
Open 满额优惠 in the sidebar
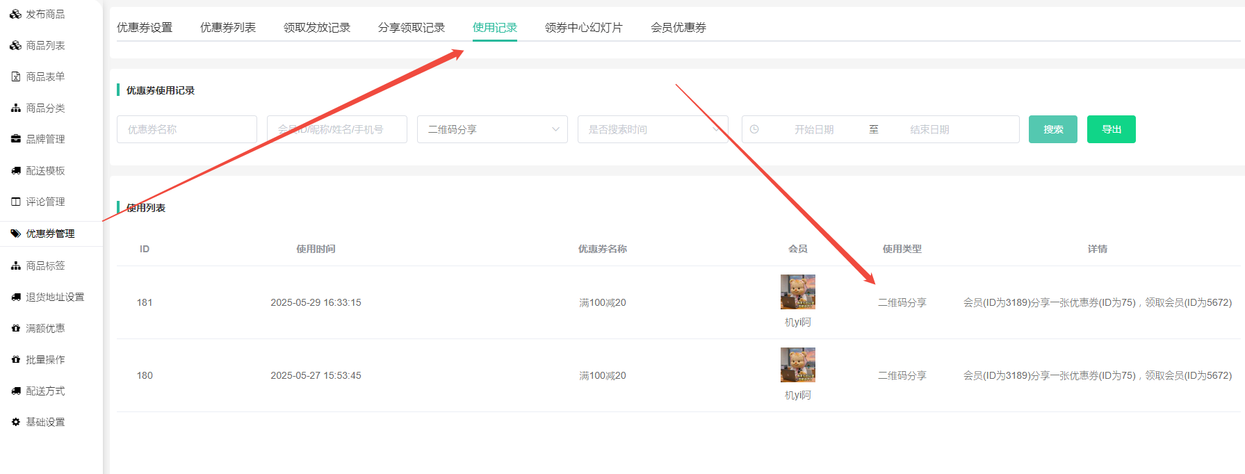[x=45, y=328]
